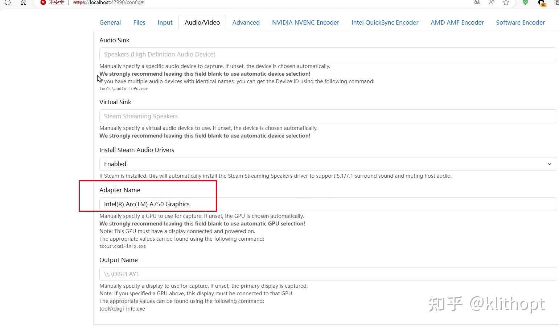Click the Adapter Name input field
The width and height of the screenshot is (559, 329).
[328, 204]
